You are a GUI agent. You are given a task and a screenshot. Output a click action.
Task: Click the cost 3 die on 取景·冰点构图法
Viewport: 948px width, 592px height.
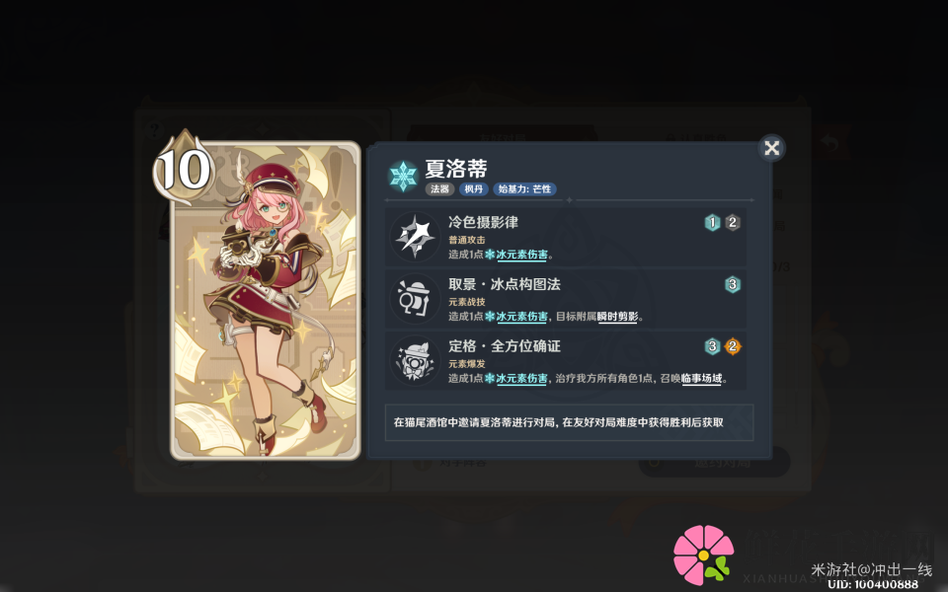coord(732,284)
